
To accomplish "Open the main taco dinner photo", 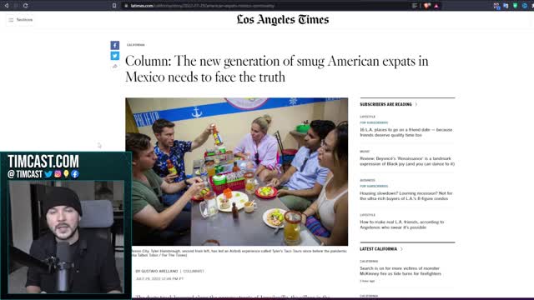I will click(237, 172).
